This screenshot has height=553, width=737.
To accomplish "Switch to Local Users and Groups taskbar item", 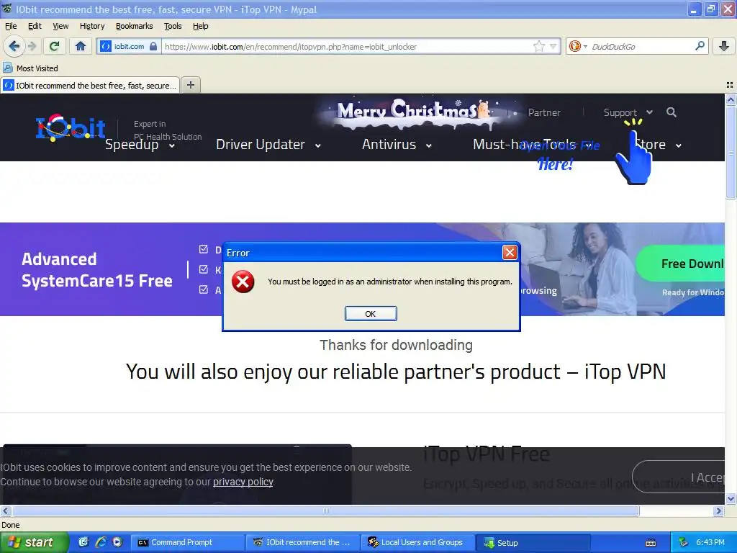I will click(417, 542).
